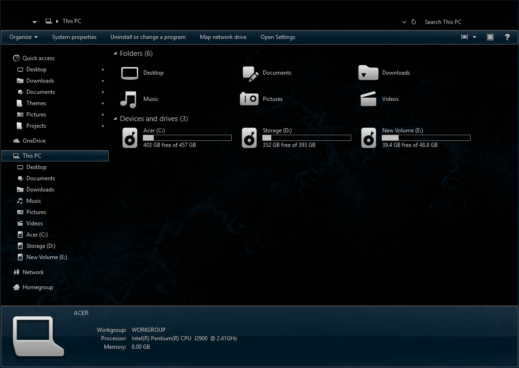This screenshot has height=368, width=519.
Task: Open the Videos folder icon
Action: click(x=369, y=99)
